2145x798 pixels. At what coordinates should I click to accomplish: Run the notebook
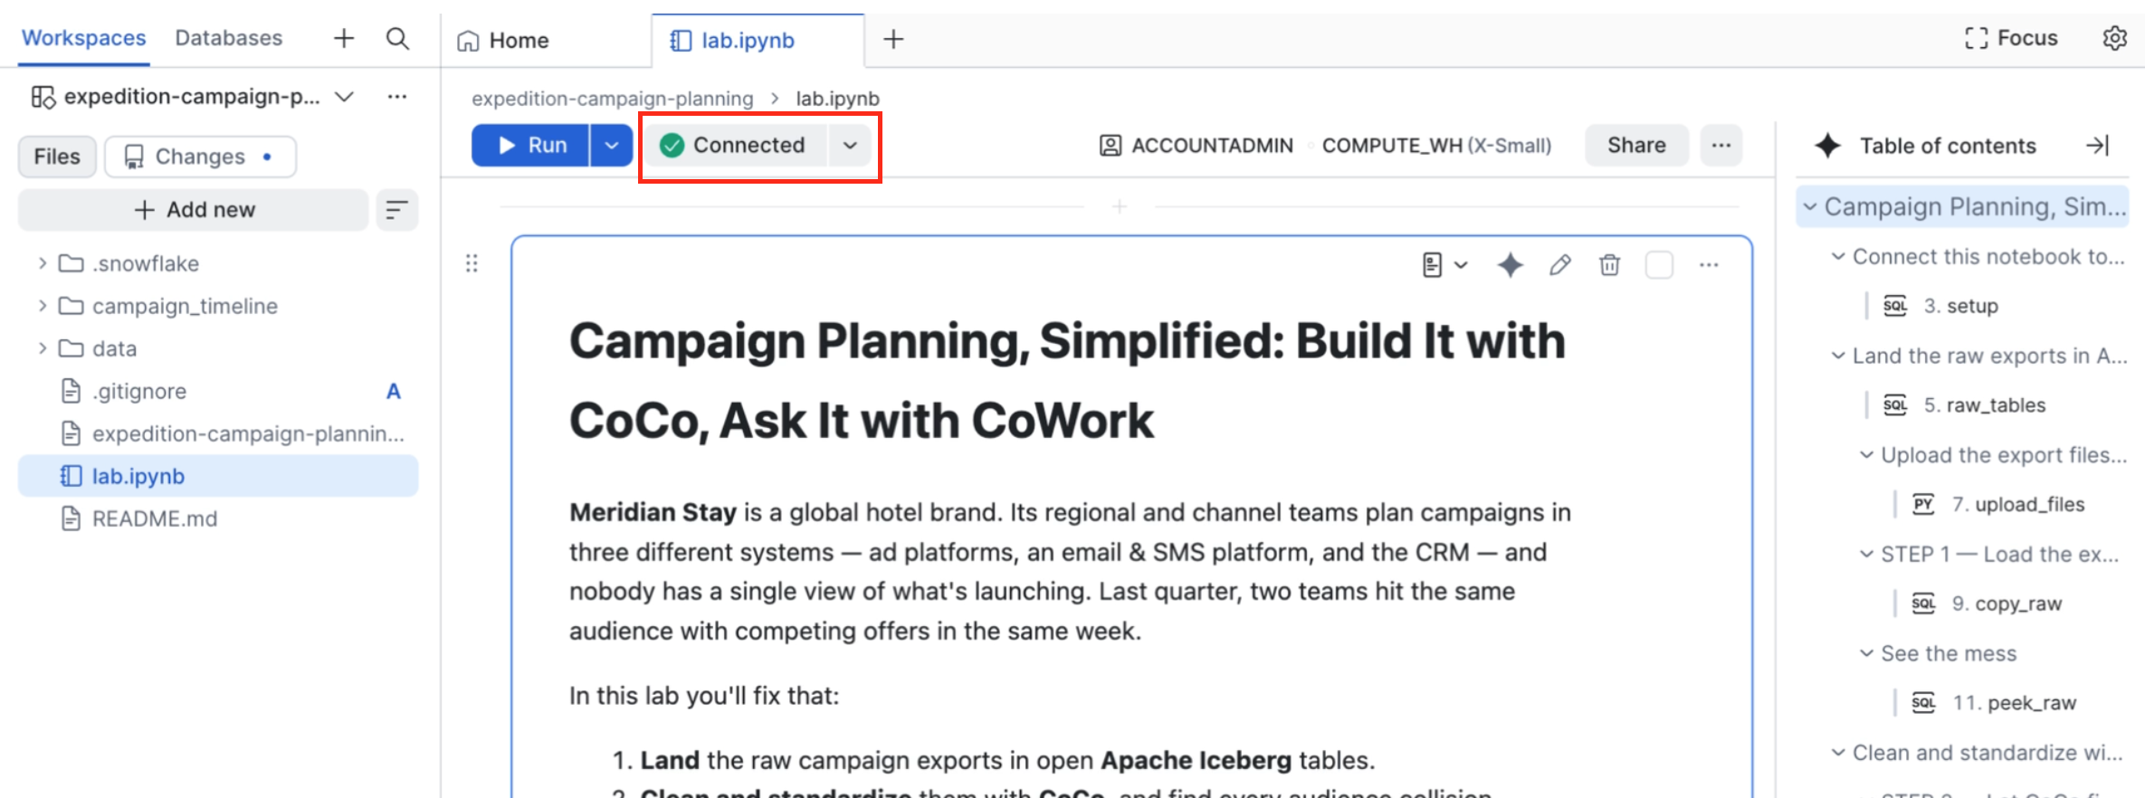click(531, 146)
